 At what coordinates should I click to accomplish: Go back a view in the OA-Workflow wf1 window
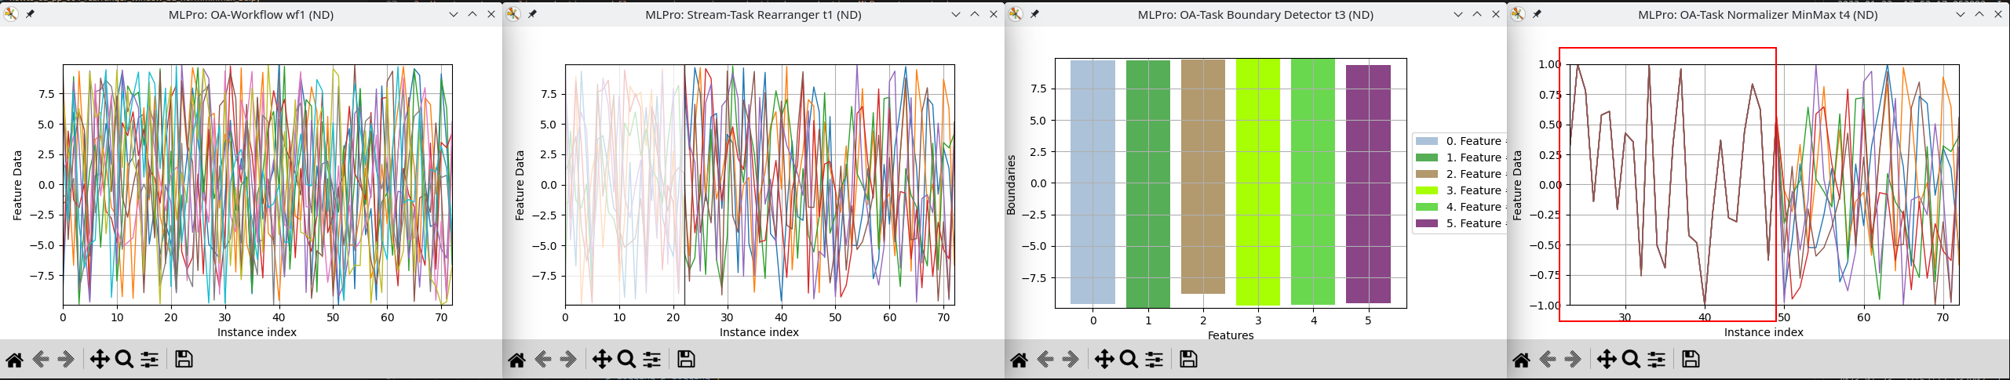click(41, 360)
